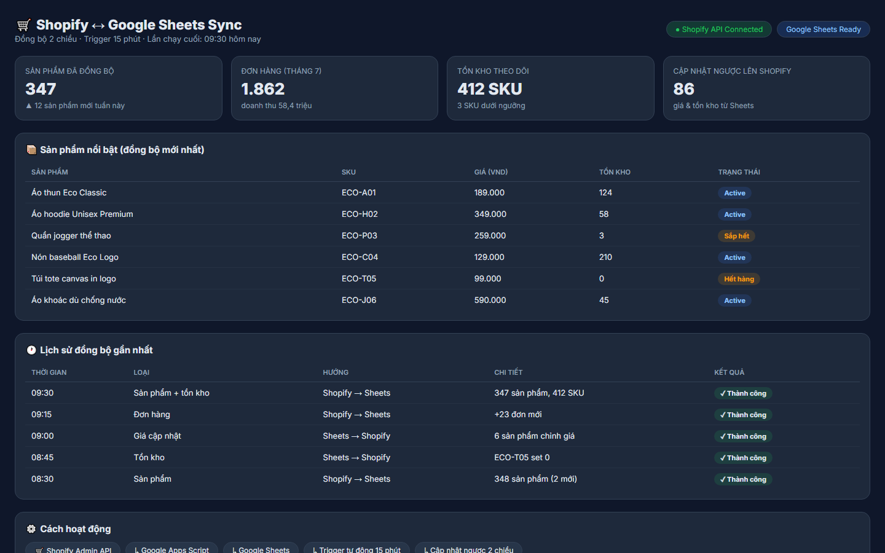Click the SKU column header
Image resolution: width=885 pixels, height=553 pixels.
(x=348, y=172)
